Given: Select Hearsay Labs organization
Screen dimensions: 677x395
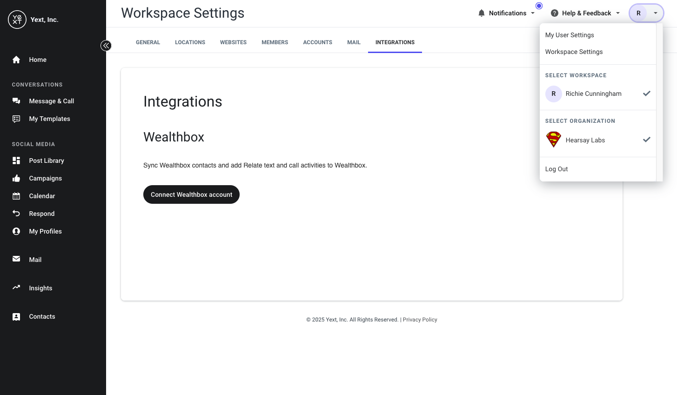Looking at the screenshot, I should click(x=598, y=140).
